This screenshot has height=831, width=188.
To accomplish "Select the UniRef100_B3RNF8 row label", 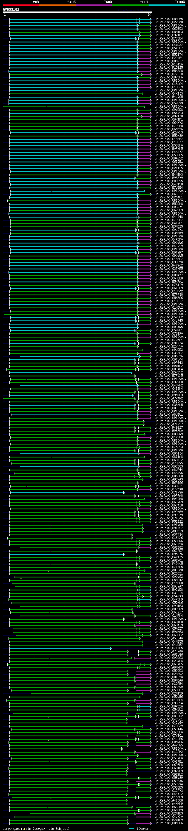I will click(x=169, y=382).
